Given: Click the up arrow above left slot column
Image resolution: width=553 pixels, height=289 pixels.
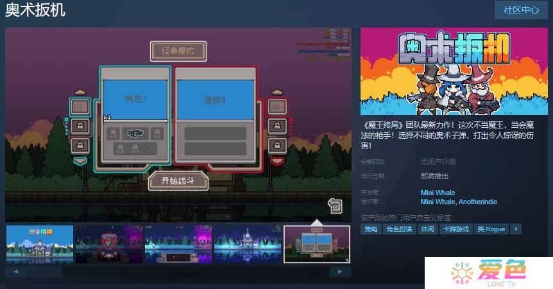Looking at the screenshot, I should point(80,92).
